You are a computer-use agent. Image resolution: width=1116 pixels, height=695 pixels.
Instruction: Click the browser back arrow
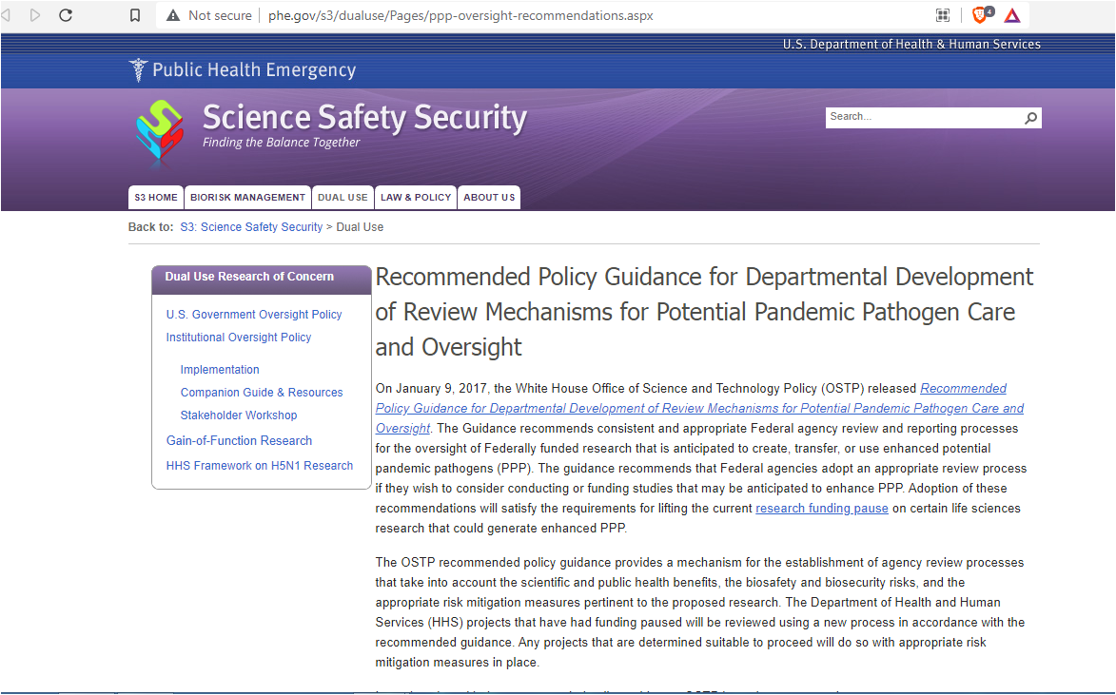pos(6,15)
